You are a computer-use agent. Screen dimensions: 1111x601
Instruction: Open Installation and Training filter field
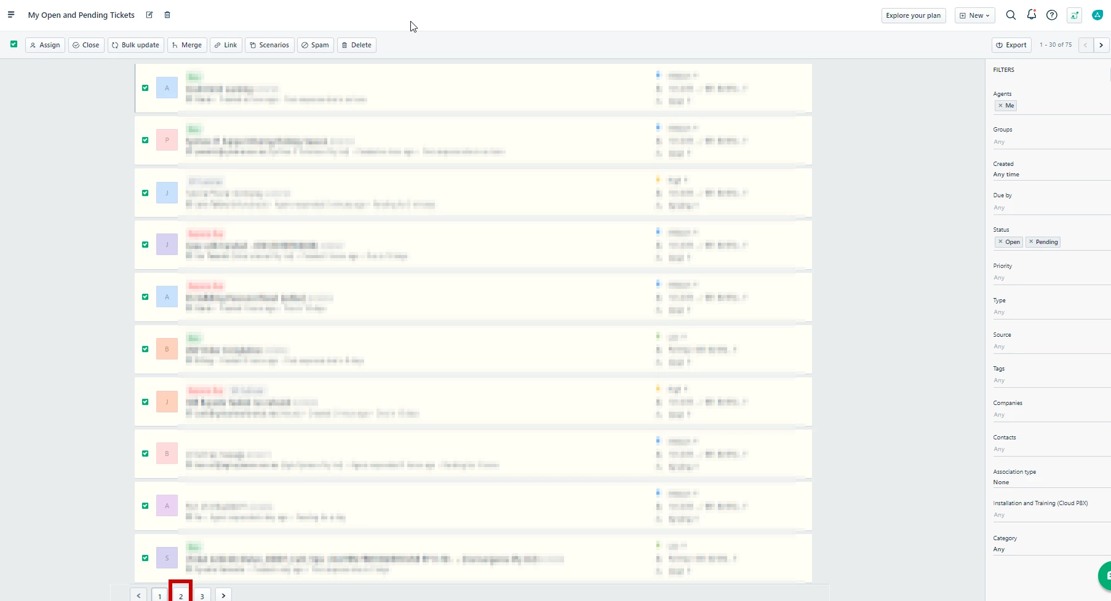1051,515
